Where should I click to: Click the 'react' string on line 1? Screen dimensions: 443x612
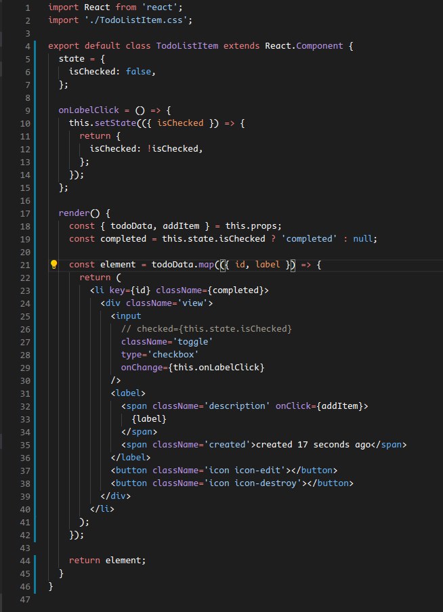tap(159, 7)
